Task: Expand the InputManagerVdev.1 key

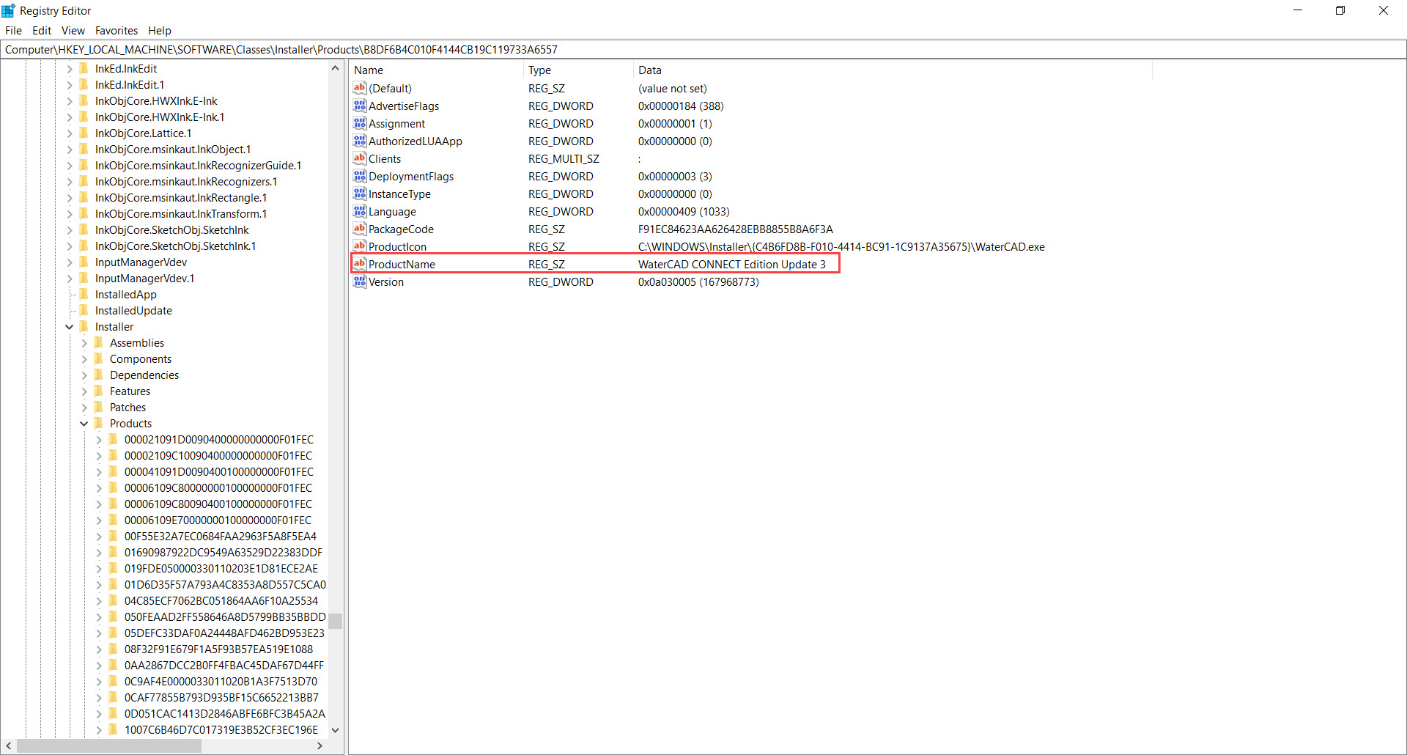Action: [70, 279]
